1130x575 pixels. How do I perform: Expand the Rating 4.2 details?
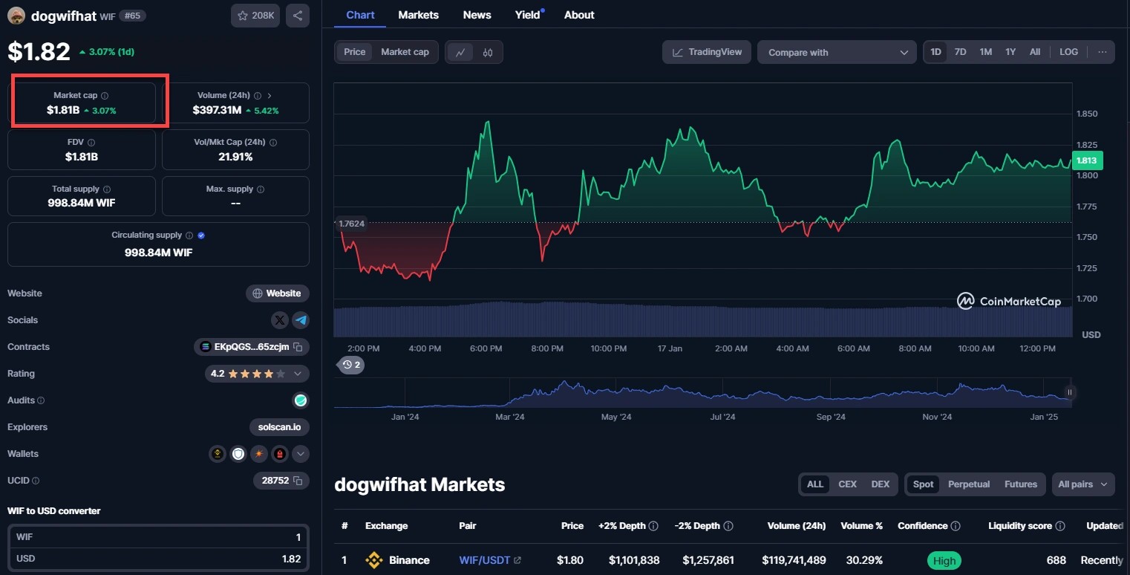point(298,374)
